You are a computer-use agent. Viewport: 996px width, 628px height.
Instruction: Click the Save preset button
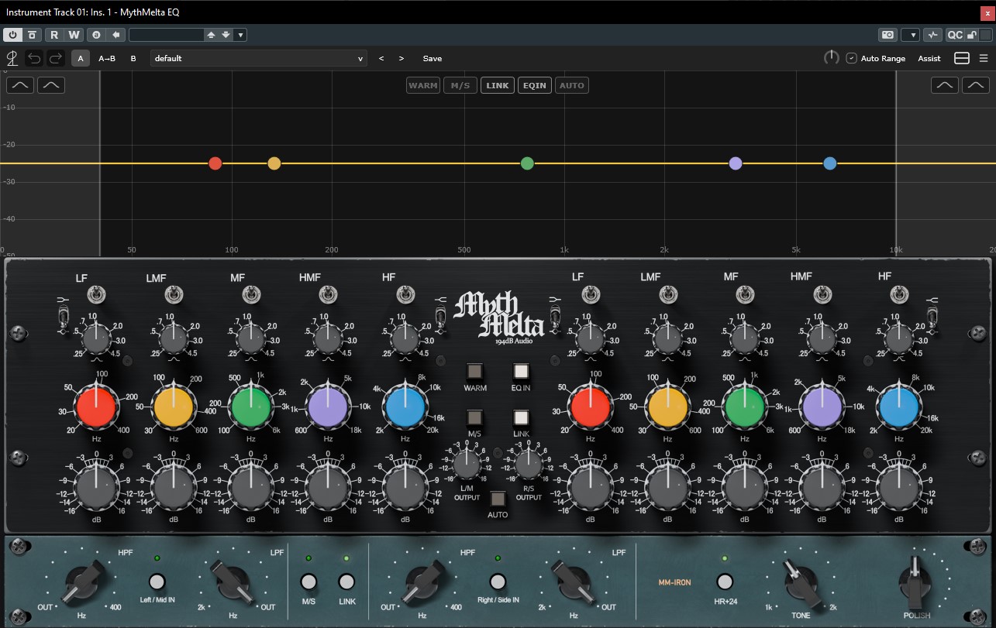[x=433, y=58]
